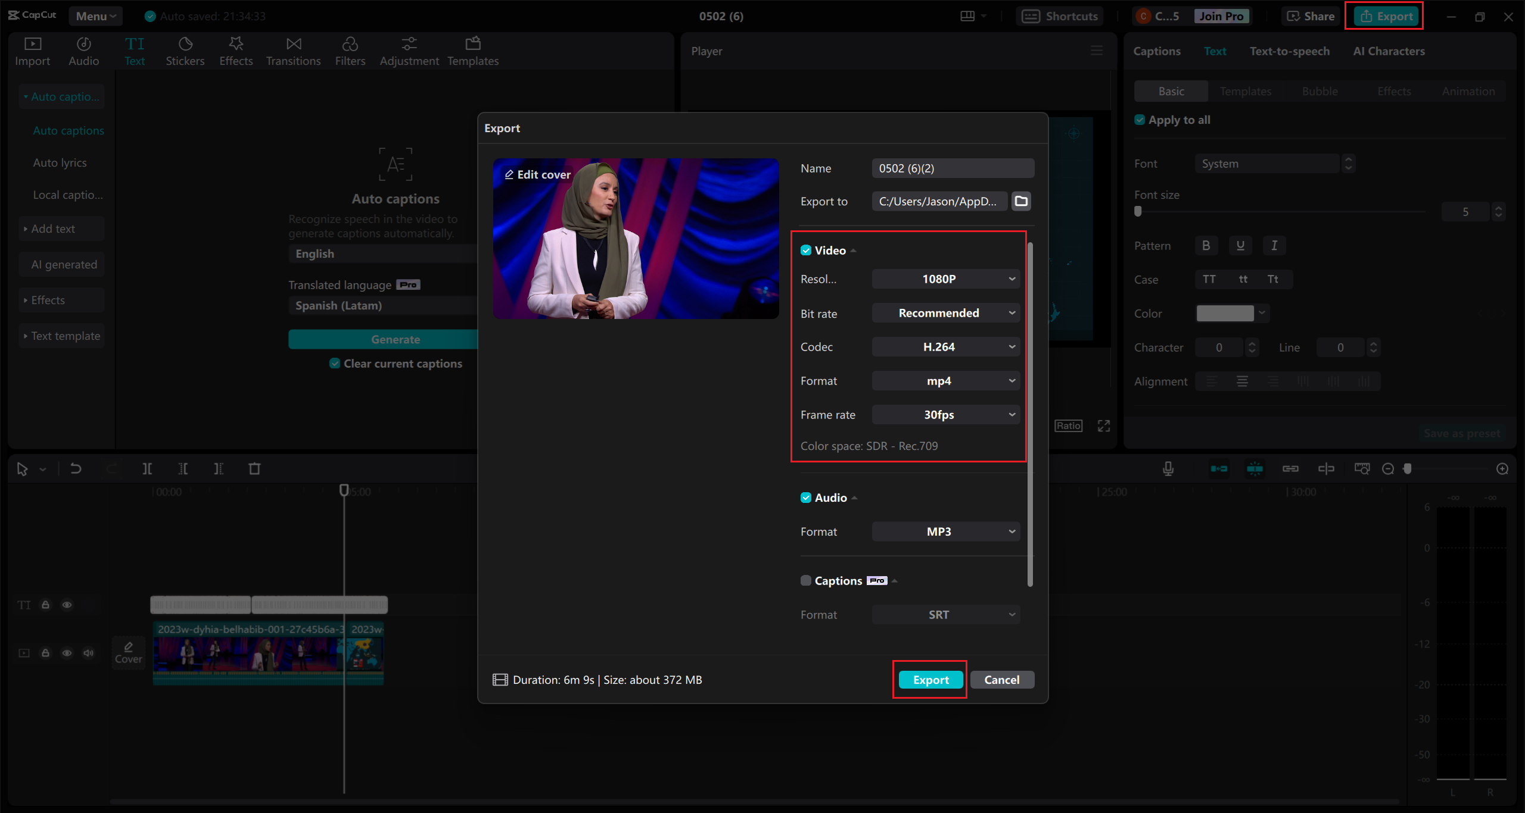Click the Name field containing 0502 (6)(2)
1525x813 pixels.
click(x=953, y=168)
